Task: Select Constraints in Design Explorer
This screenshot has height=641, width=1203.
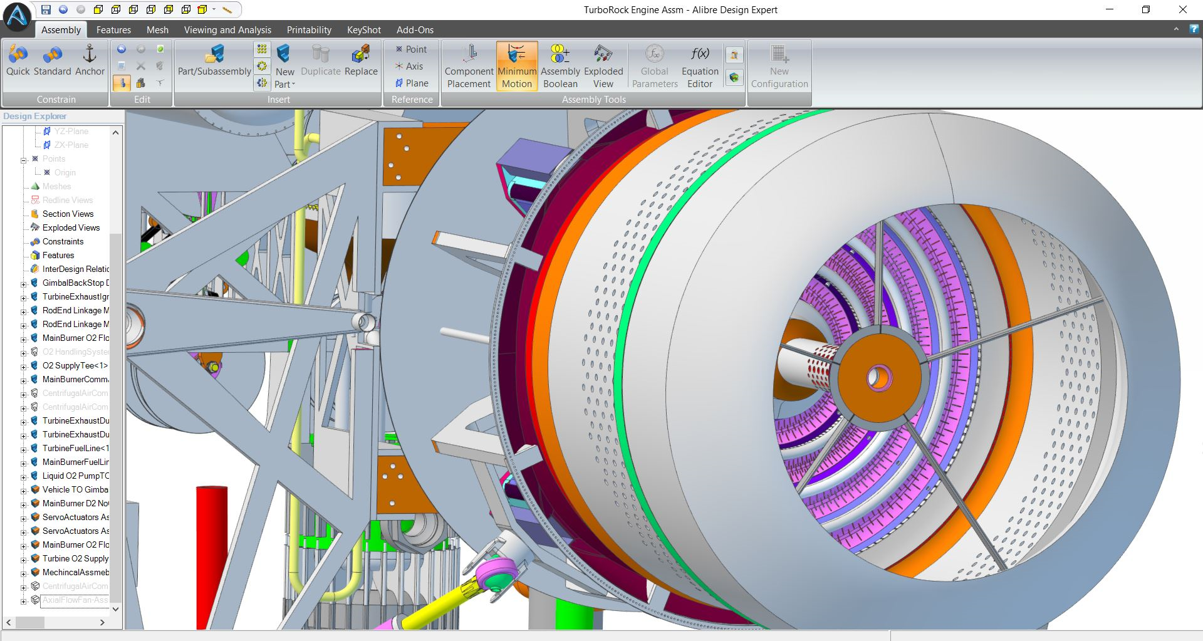Action: (63, 241)
